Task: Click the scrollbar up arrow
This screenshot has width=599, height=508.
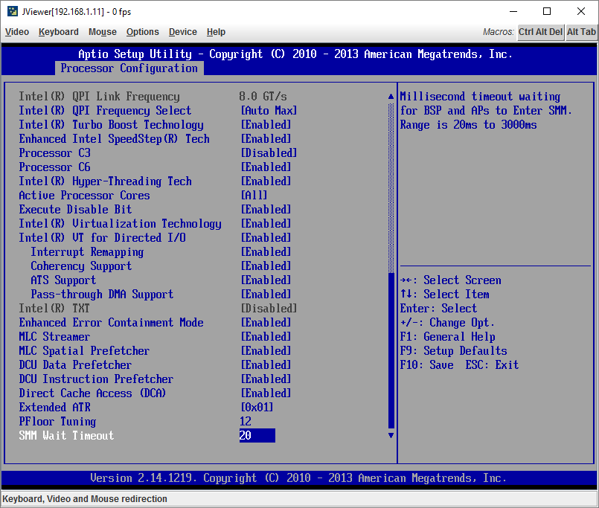Action: 391,95
